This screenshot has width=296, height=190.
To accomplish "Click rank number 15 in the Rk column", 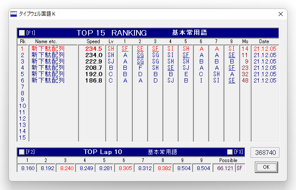I will 22,138.
